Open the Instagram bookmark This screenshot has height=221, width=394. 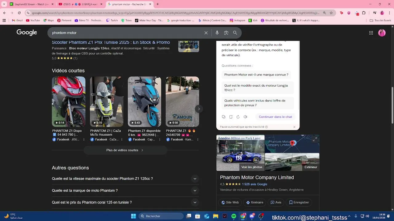coord(238,21)
